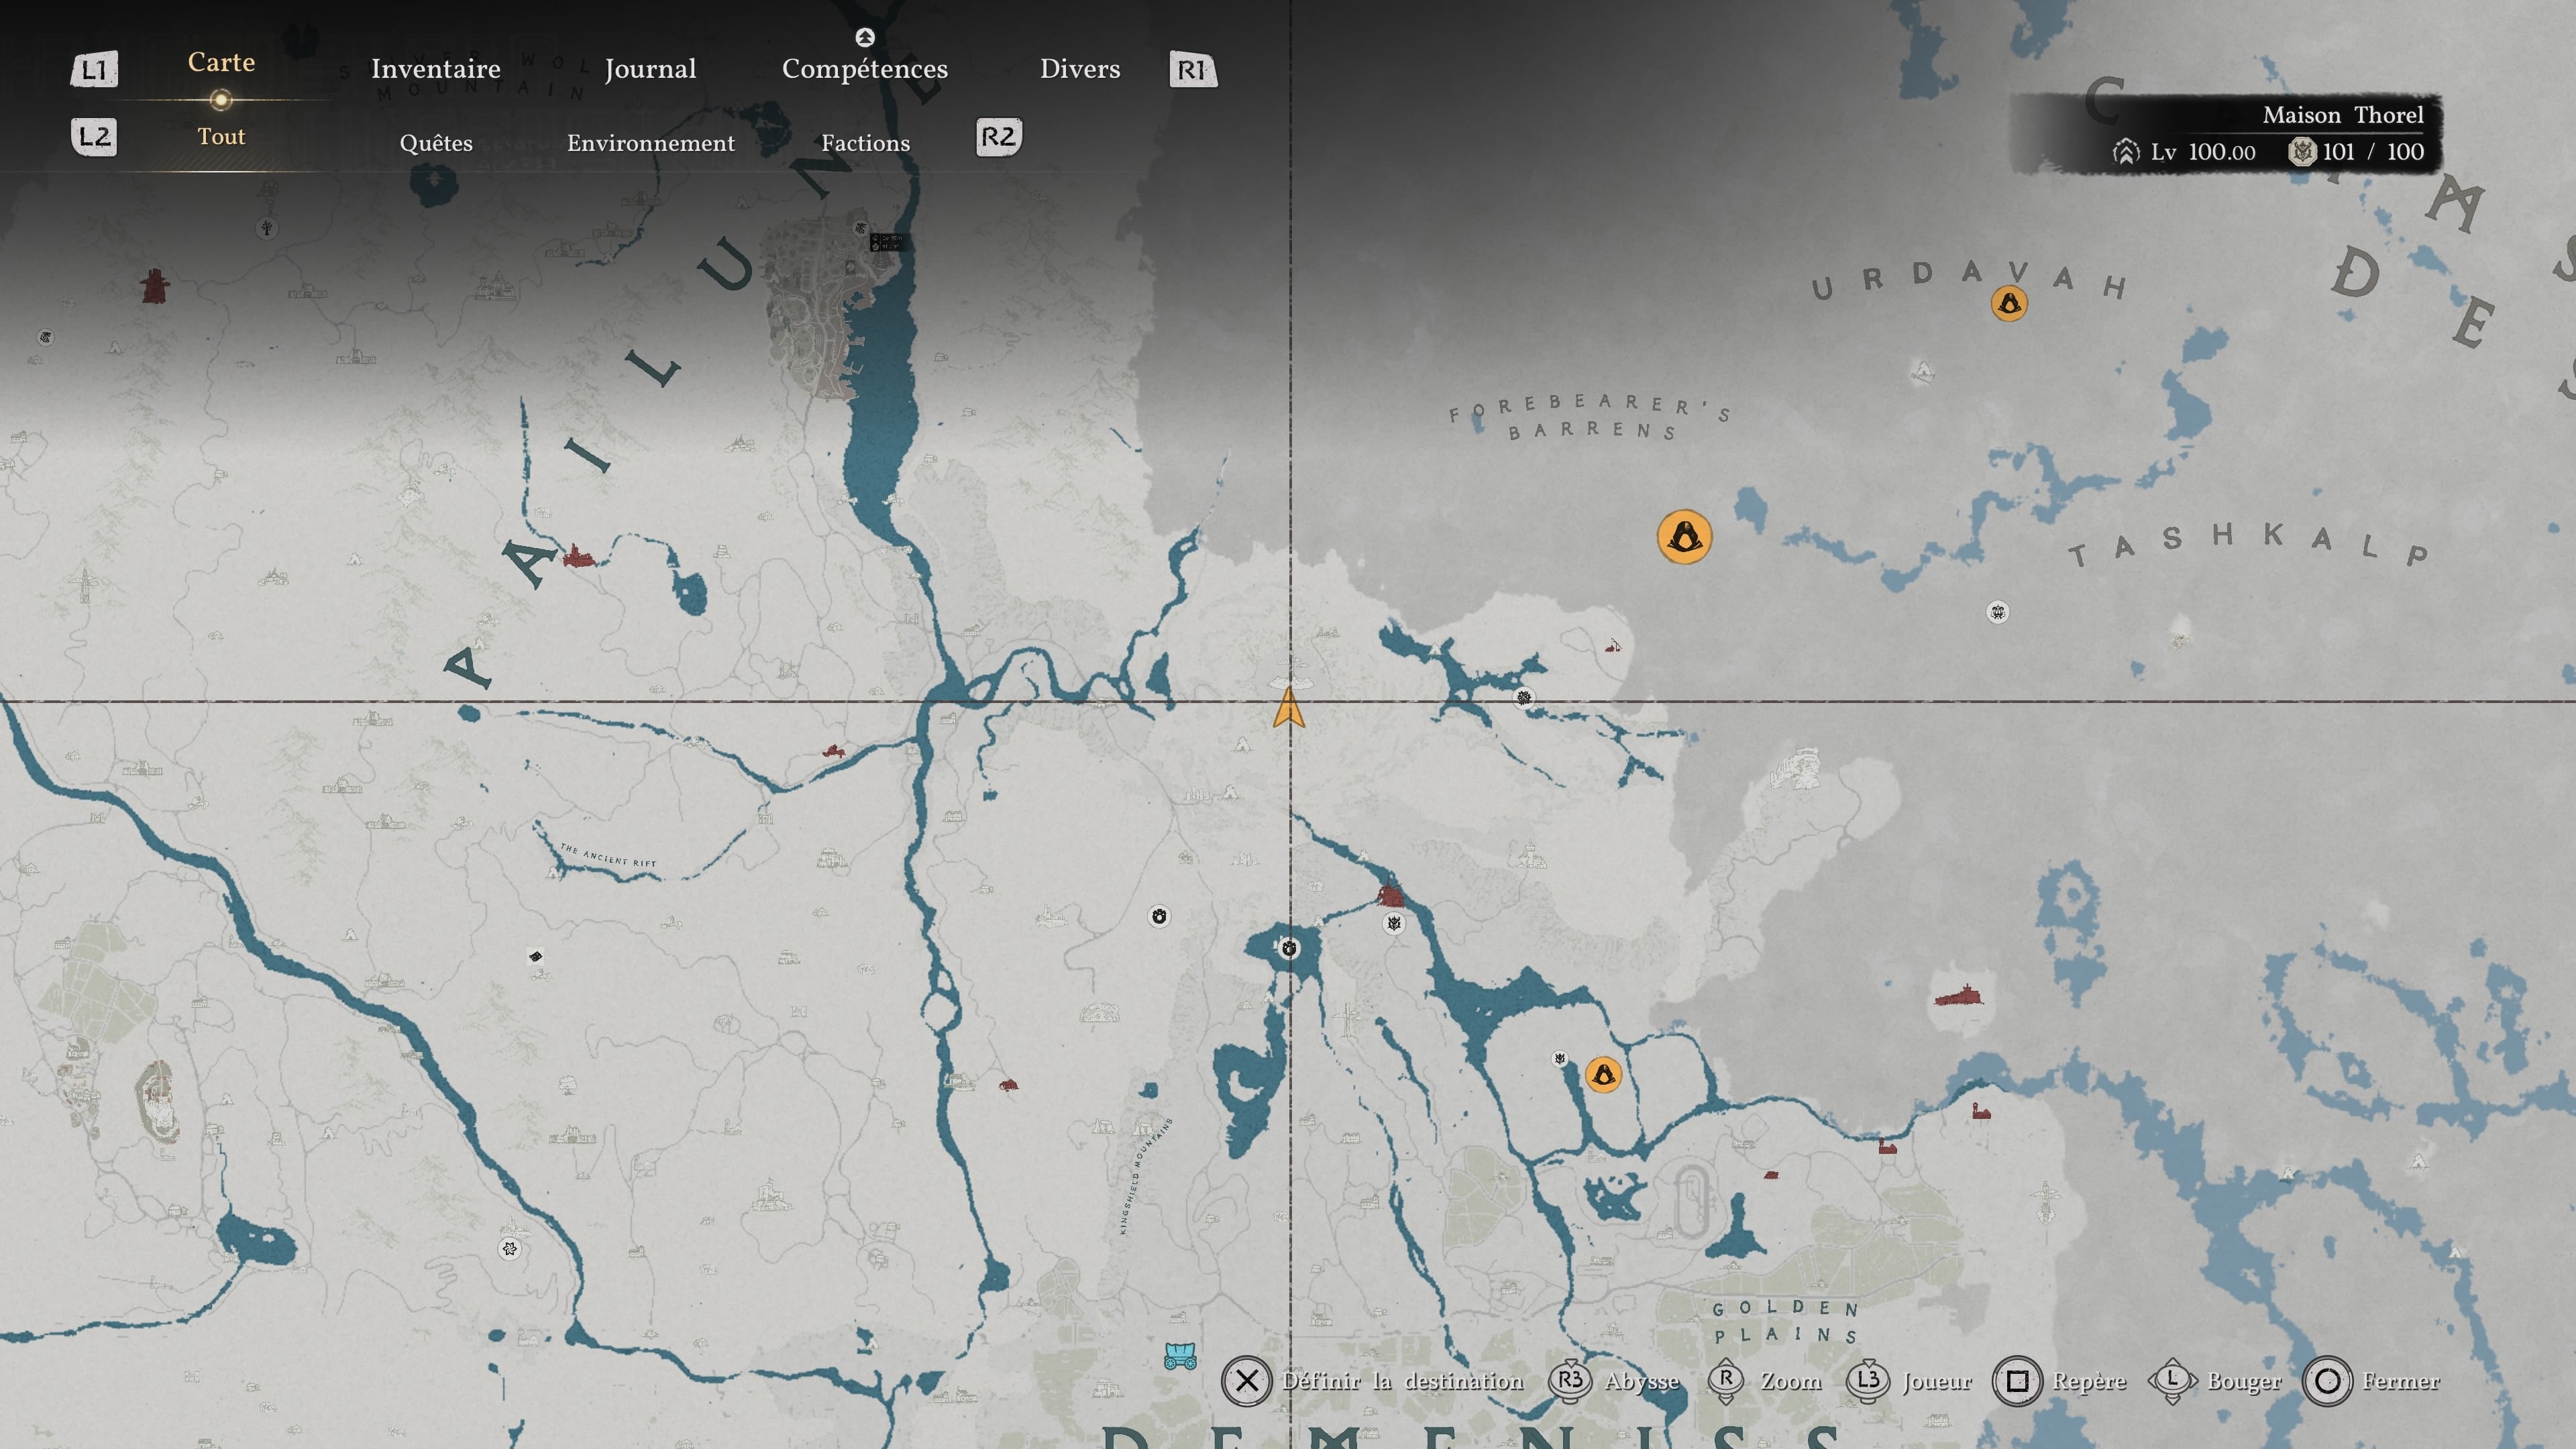Select the red ship icon south of Tashkalp

click(1959, 996)
